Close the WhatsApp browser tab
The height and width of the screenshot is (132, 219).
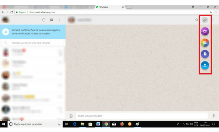123,7
